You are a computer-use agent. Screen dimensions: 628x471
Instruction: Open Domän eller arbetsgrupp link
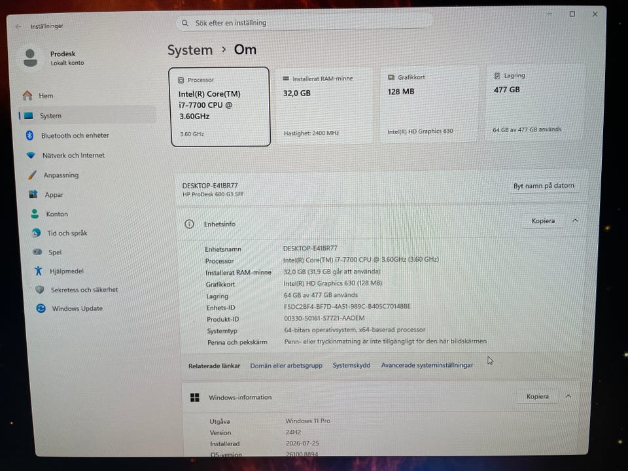click(286, 366)
